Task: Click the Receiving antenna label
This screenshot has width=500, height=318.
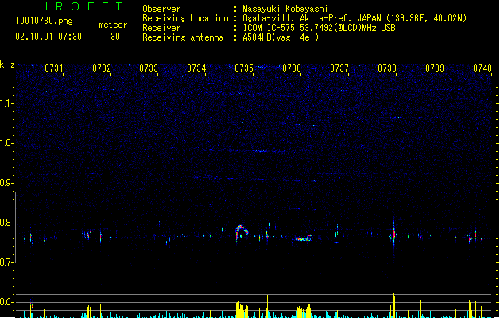Action: [183, 37]
